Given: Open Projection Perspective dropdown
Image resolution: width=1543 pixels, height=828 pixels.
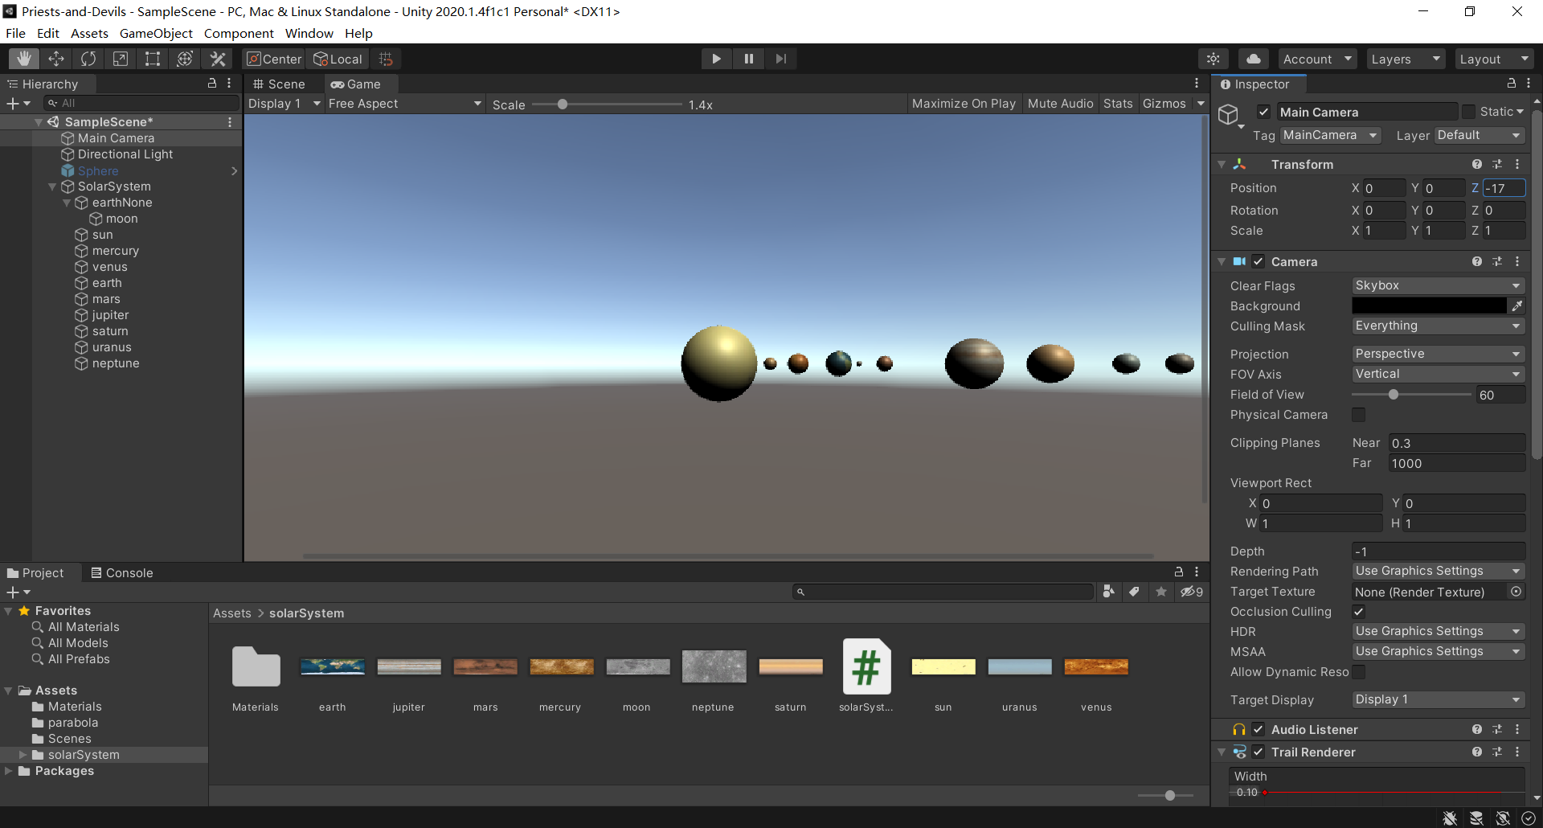Looking at the screenshot, I should tap(1438, 354).
